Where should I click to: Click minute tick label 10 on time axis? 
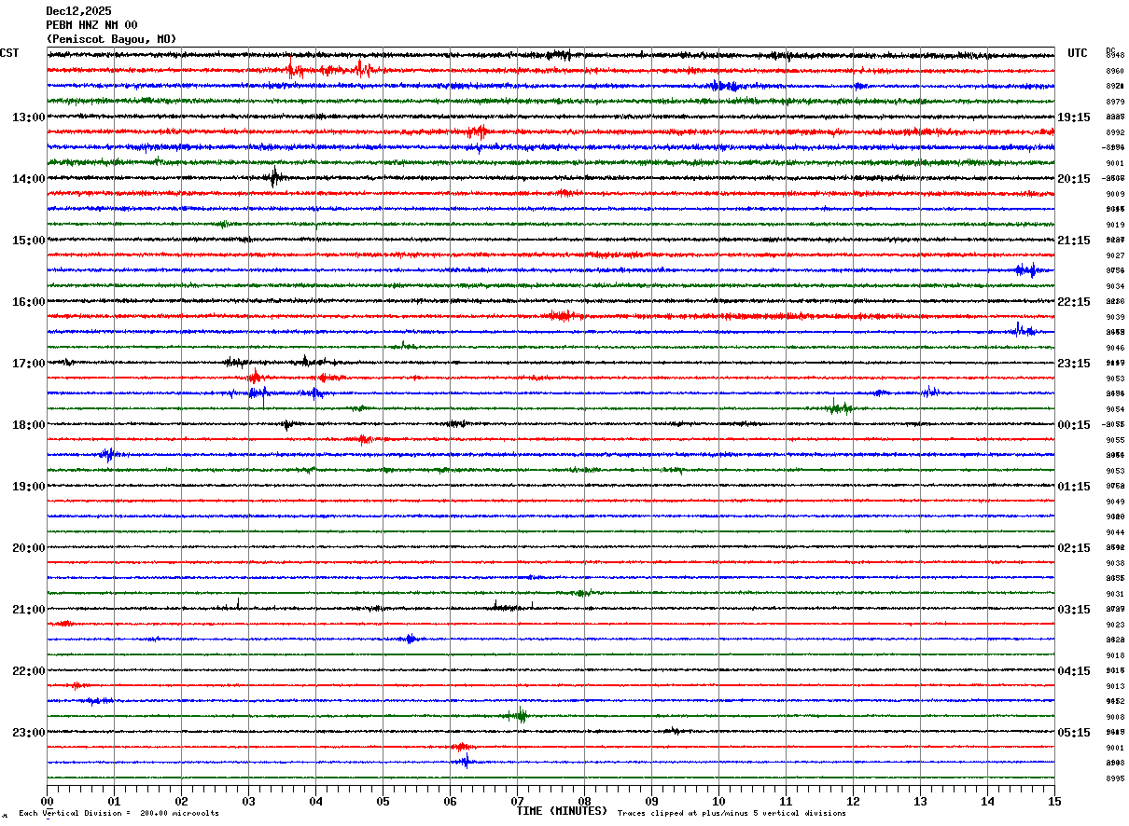coord(718,801)
